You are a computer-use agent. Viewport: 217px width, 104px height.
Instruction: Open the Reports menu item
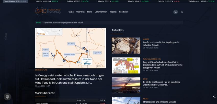click(x=113, y=12)
